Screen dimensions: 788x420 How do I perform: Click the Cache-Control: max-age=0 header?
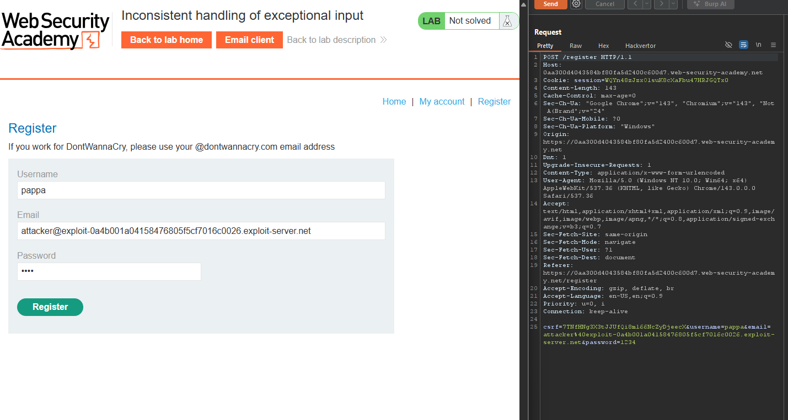[x=589, y=96]
